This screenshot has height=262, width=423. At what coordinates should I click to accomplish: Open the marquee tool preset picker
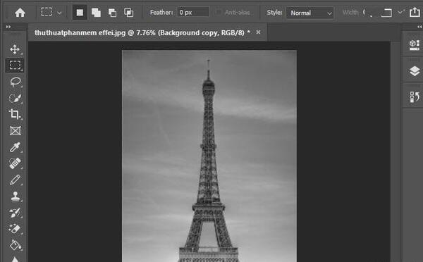51,13
